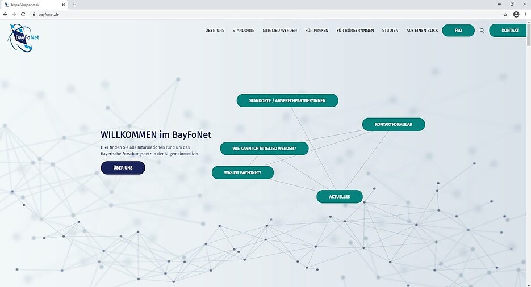Open the website search magnifier icon
Viewport: 531px width, 287px height.
tap(482, 31)
